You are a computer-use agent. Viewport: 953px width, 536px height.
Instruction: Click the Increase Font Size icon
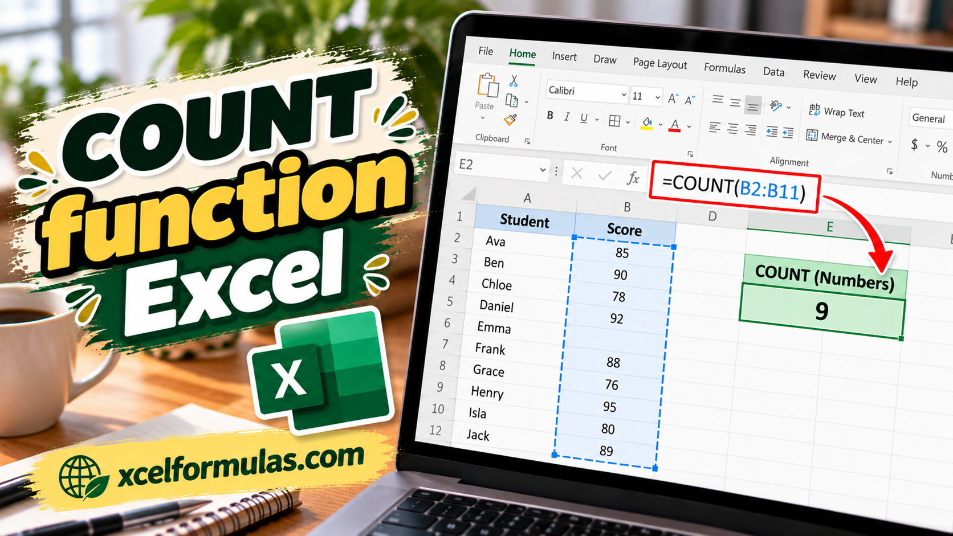tap(673, 99)
